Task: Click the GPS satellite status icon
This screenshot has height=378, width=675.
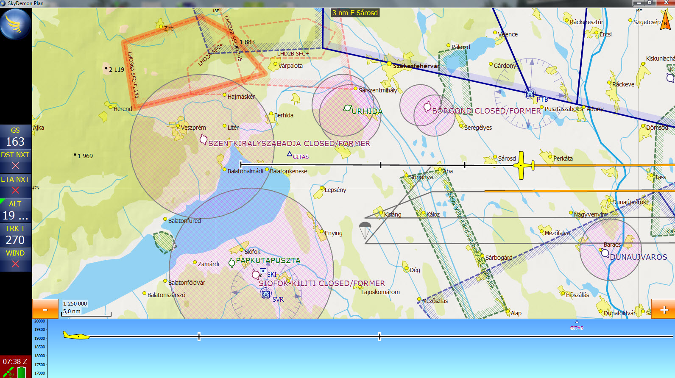Action: tap(9, 373)
